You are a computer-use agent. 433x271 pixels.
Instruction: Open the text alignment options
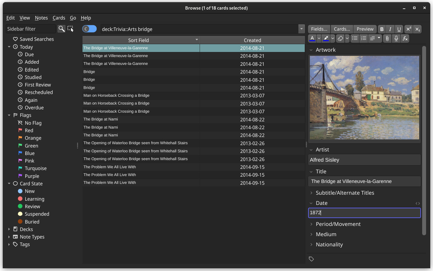click(375, 38)
